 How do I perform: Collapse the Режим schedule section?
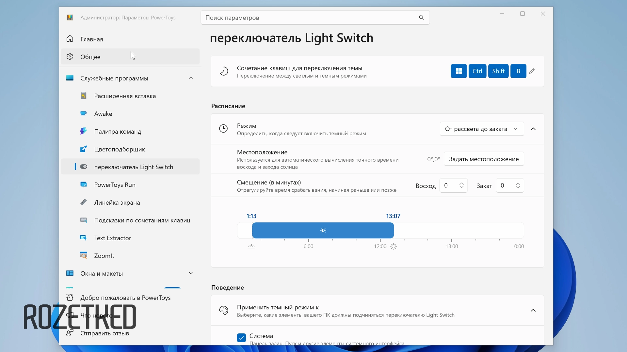click(x=533, y=129)
